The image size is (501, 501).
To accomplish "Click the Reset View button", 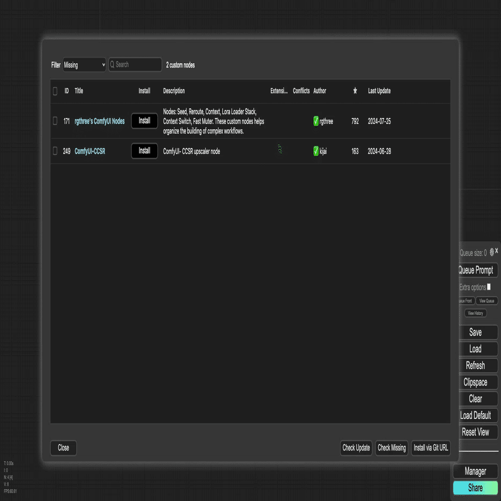I will click(478, 432).
